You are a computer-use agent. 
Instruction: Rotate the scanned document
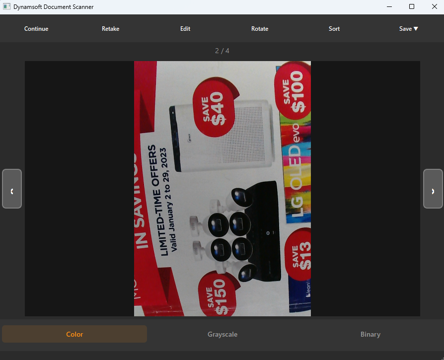(260, 29)
